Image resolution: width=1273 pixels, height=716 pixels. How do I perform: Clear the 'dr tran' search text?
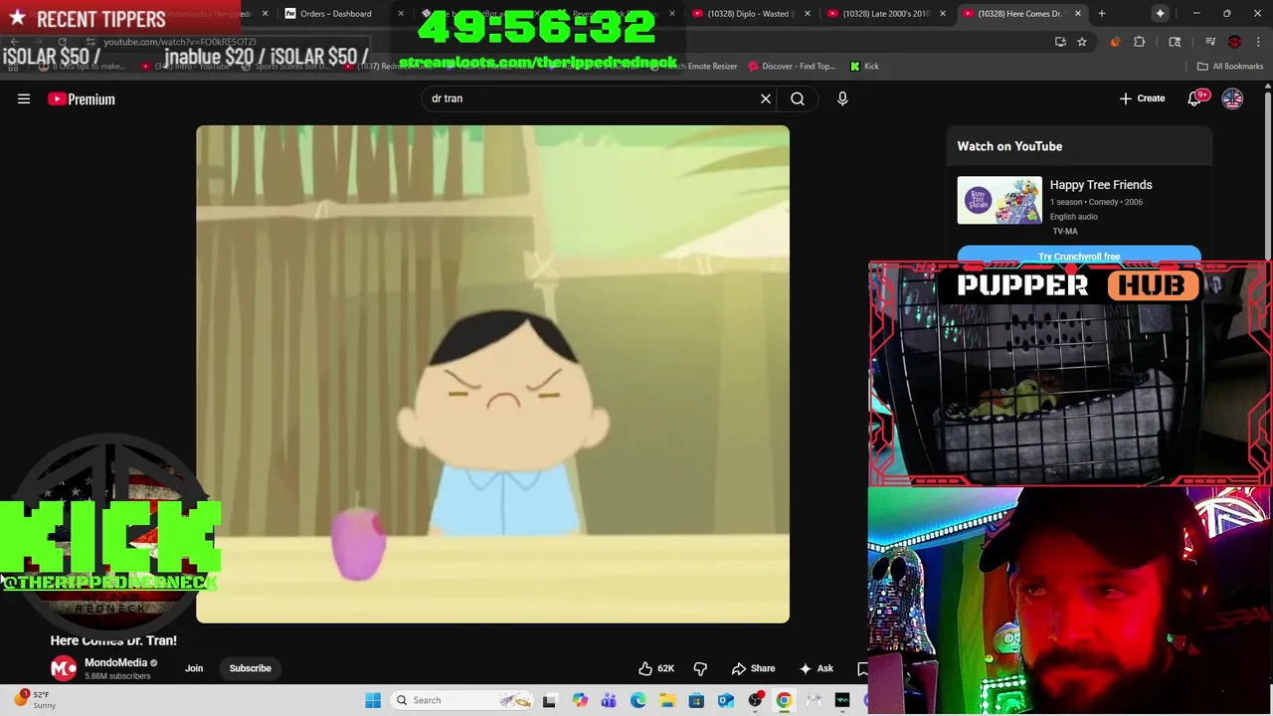pos(766,98)
